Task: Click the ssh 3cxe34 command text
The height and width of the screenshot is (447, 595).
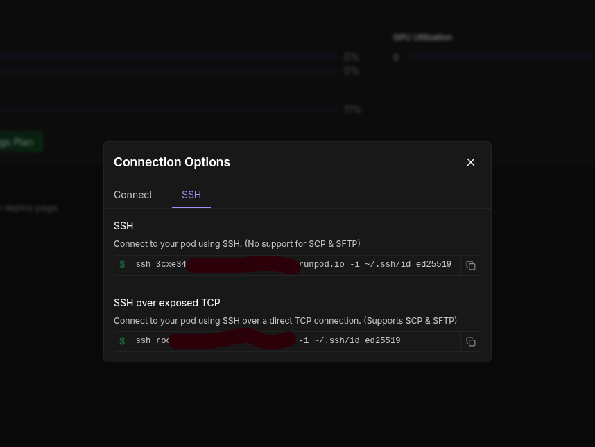Action: 161,265
